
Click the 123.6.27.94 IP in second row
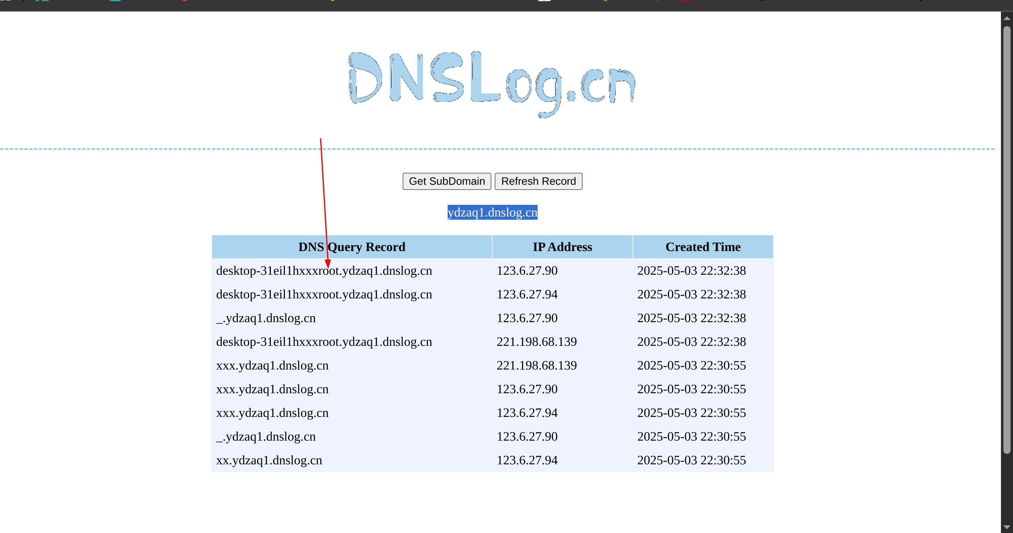tap(527, 294)
